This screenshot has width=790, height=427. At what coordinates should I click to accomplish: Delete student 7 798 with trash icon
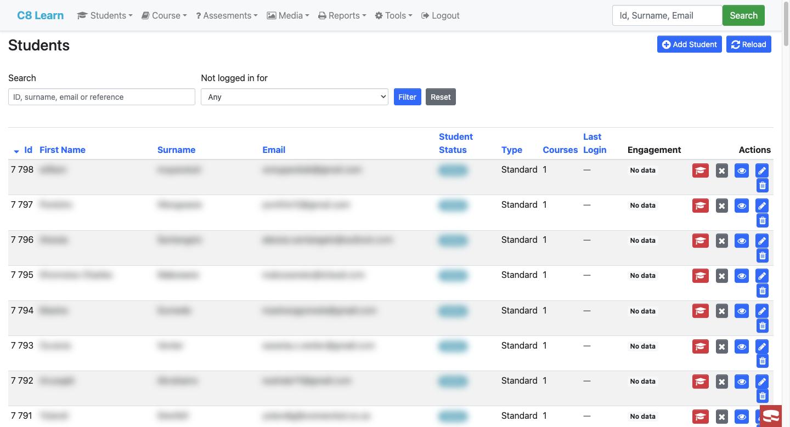point(762,185)
